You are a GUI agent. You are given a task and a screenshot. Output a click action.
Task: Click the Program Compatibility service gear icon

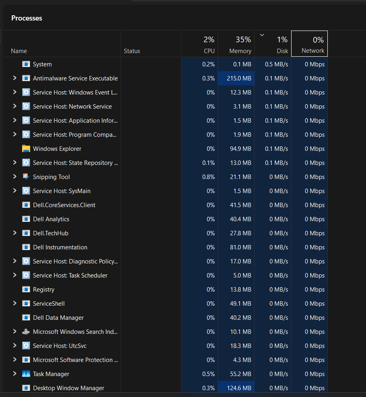pos(26,134)
